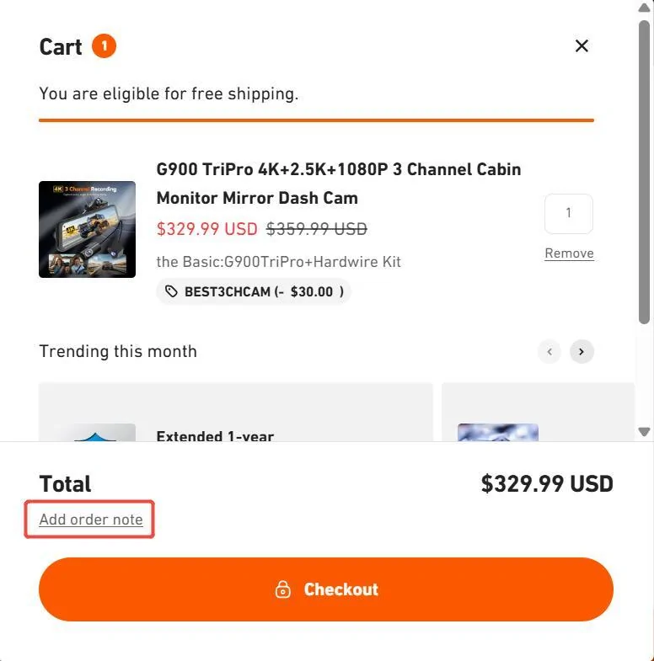Show next trending products
Image resolution: width=654 pixels, height=661 pixels.
[582, 351]
